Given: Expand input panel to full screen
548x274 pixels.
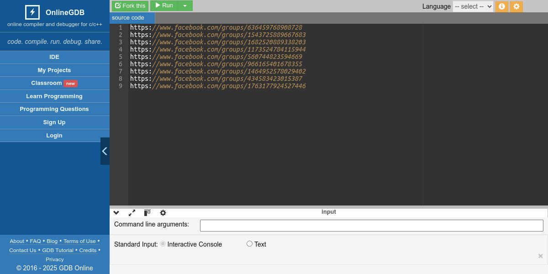Looking at the screenshot, I should 132,213.
